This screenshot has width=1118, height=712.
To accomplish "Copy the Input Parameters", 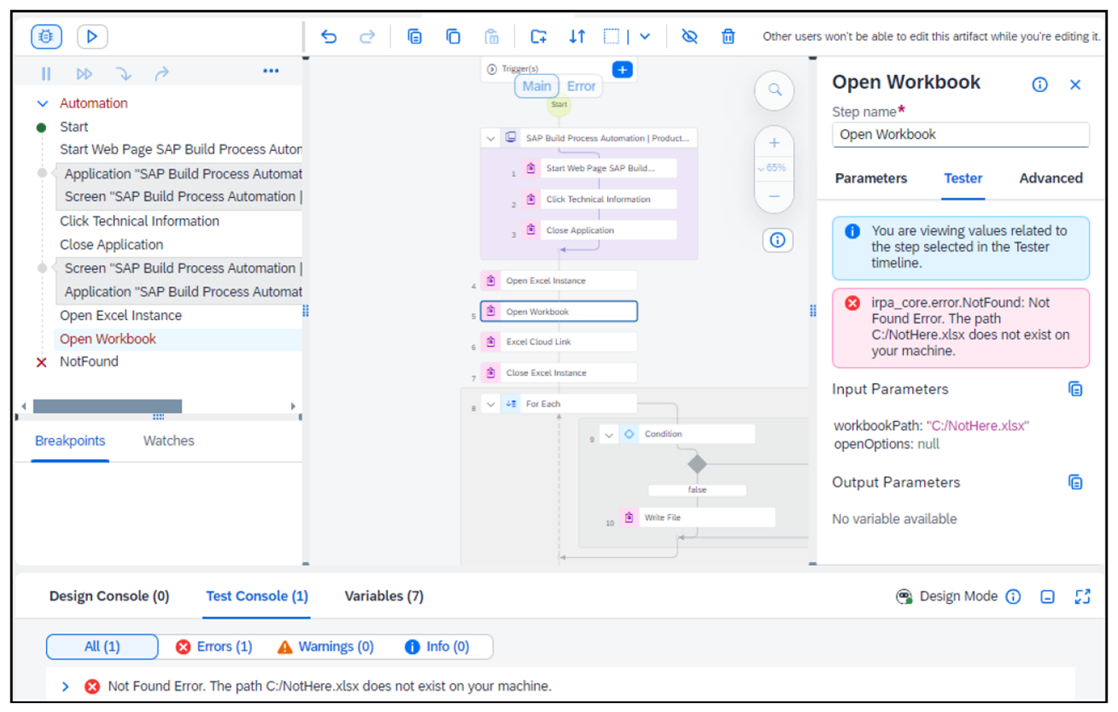I will (x=1075, y=389).
